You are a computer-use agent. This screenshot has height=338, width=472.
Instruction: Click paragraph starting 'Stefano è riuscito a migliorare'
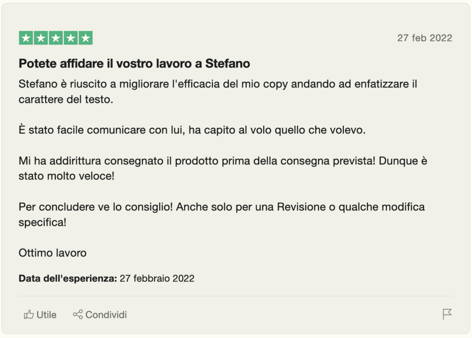pyautogui.click(x=218, y=92)
